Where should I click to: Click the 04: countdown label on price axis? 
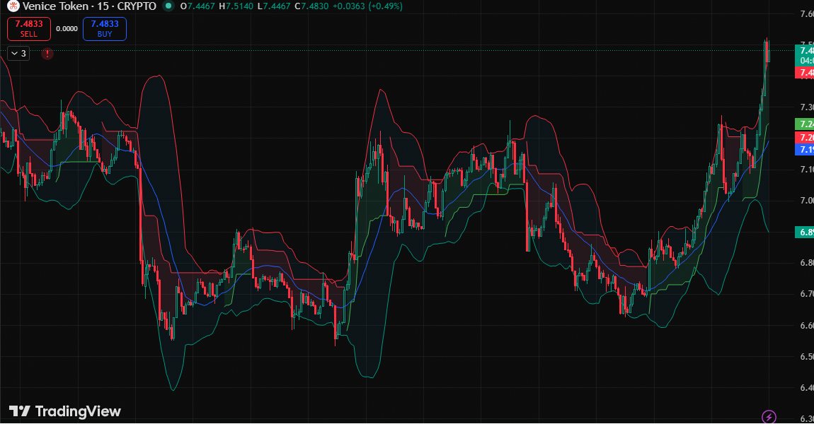[806, 61]
